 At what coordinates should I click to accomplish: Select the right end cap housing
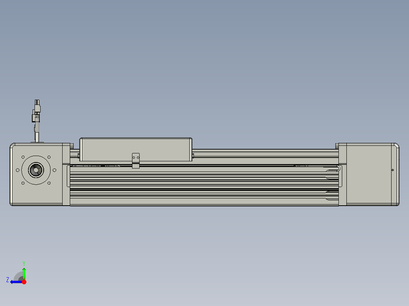[x=369, y=174]
